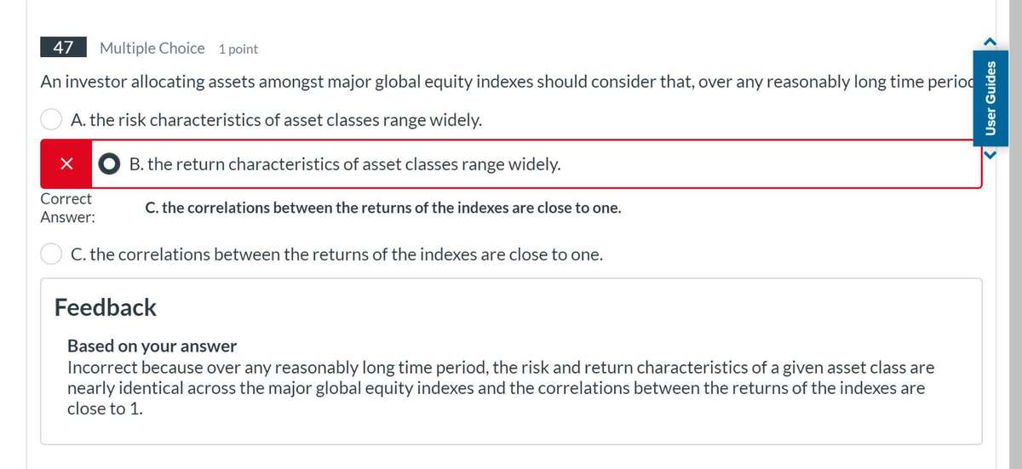The width and height of the screenshot is (1022, 469).
Task: Click the question prompt about global equity indexes
Action: point(502,82)
